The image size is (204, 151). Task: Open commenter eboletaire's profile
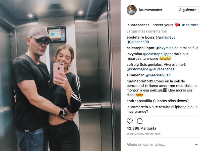click(135, 37)
